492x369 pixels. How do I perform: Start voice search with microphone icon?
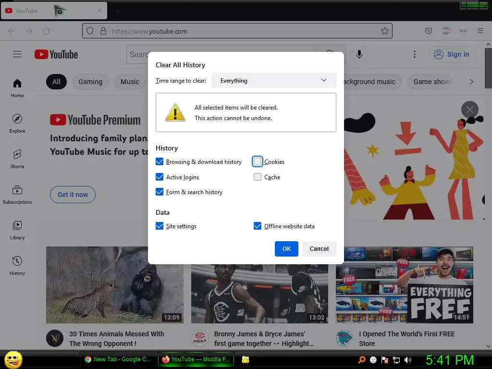(359, 54)
